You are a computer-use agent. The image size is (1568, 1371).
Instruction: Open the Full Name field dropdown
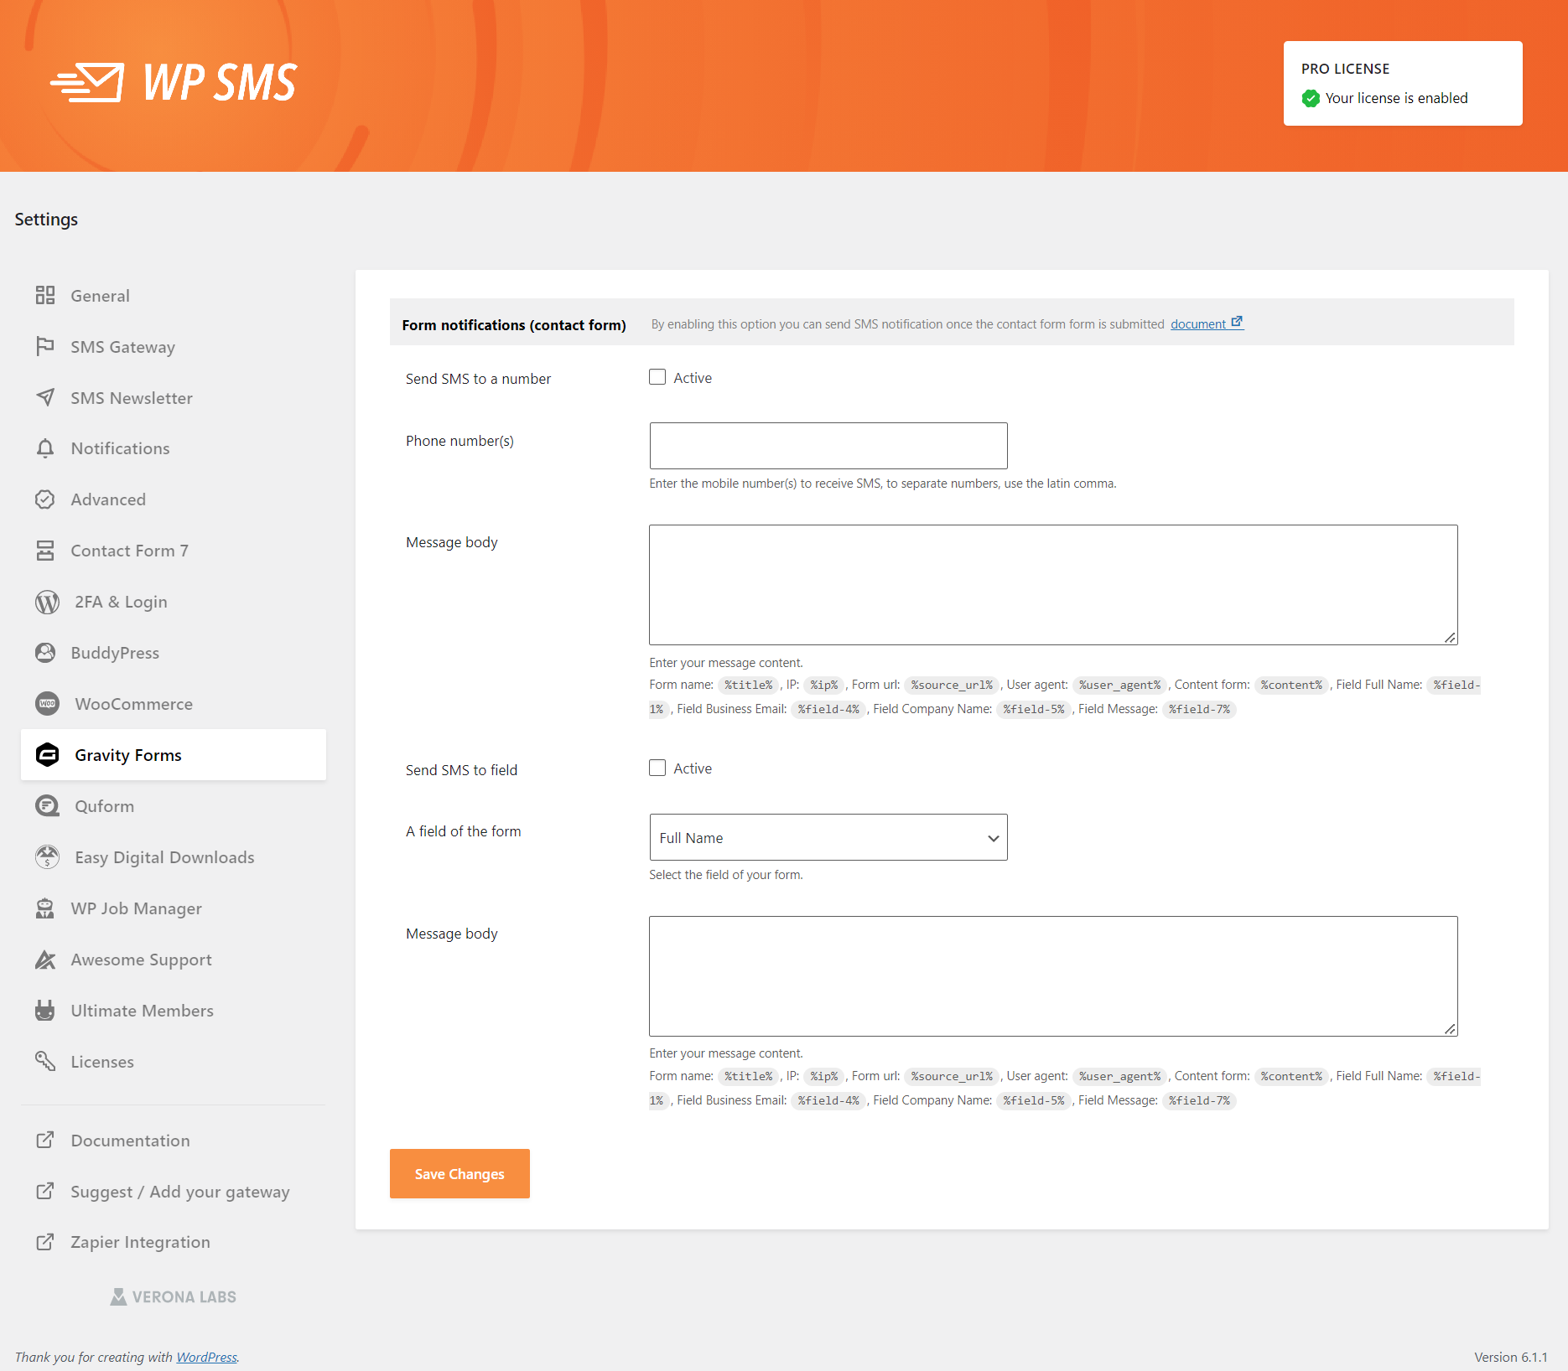coord(828,837)
